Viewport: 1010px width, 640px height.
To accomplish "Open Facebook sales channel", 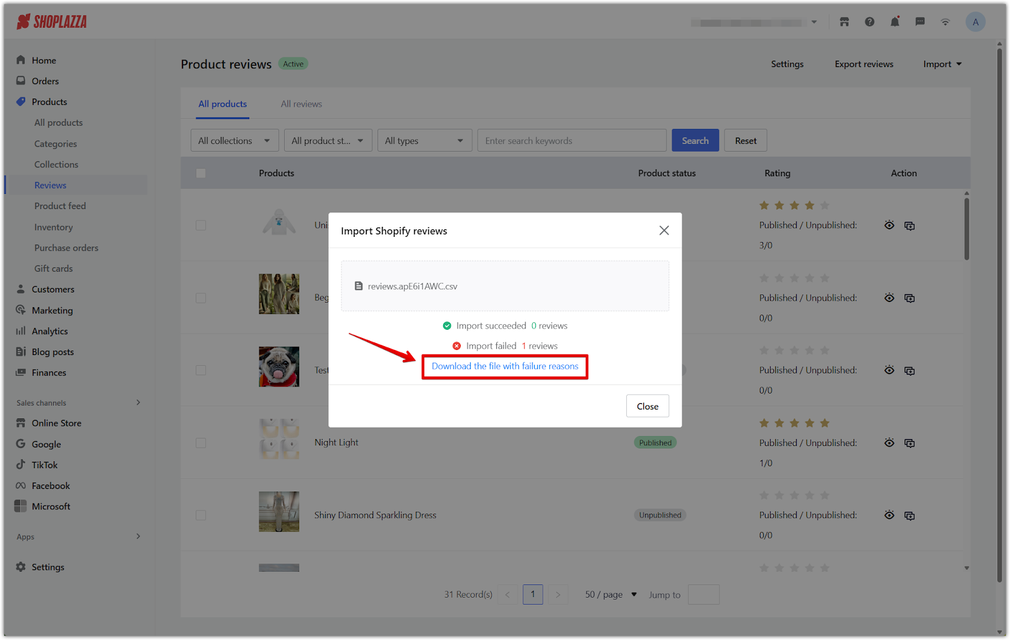I will (x=51, y=486).
